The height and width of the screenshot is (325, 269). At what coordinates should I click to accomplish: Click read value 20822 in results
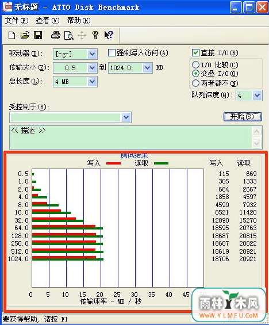[248, 243]
